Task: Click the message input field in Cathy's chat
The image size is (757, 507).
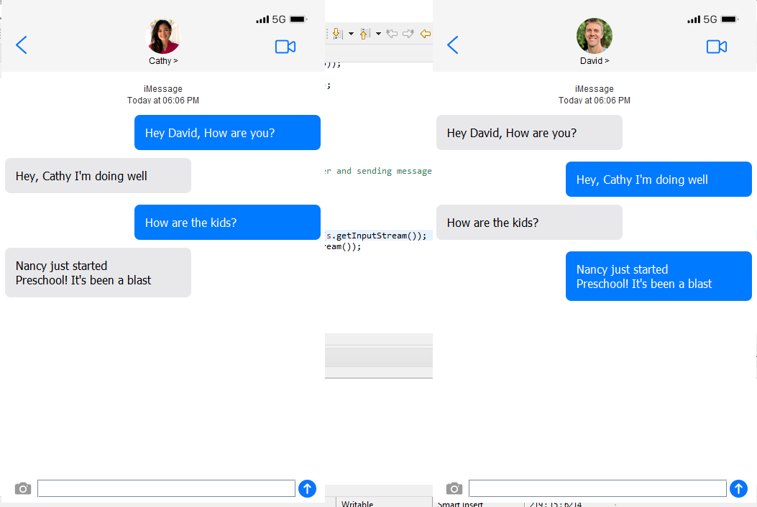Action: (166, 488)
